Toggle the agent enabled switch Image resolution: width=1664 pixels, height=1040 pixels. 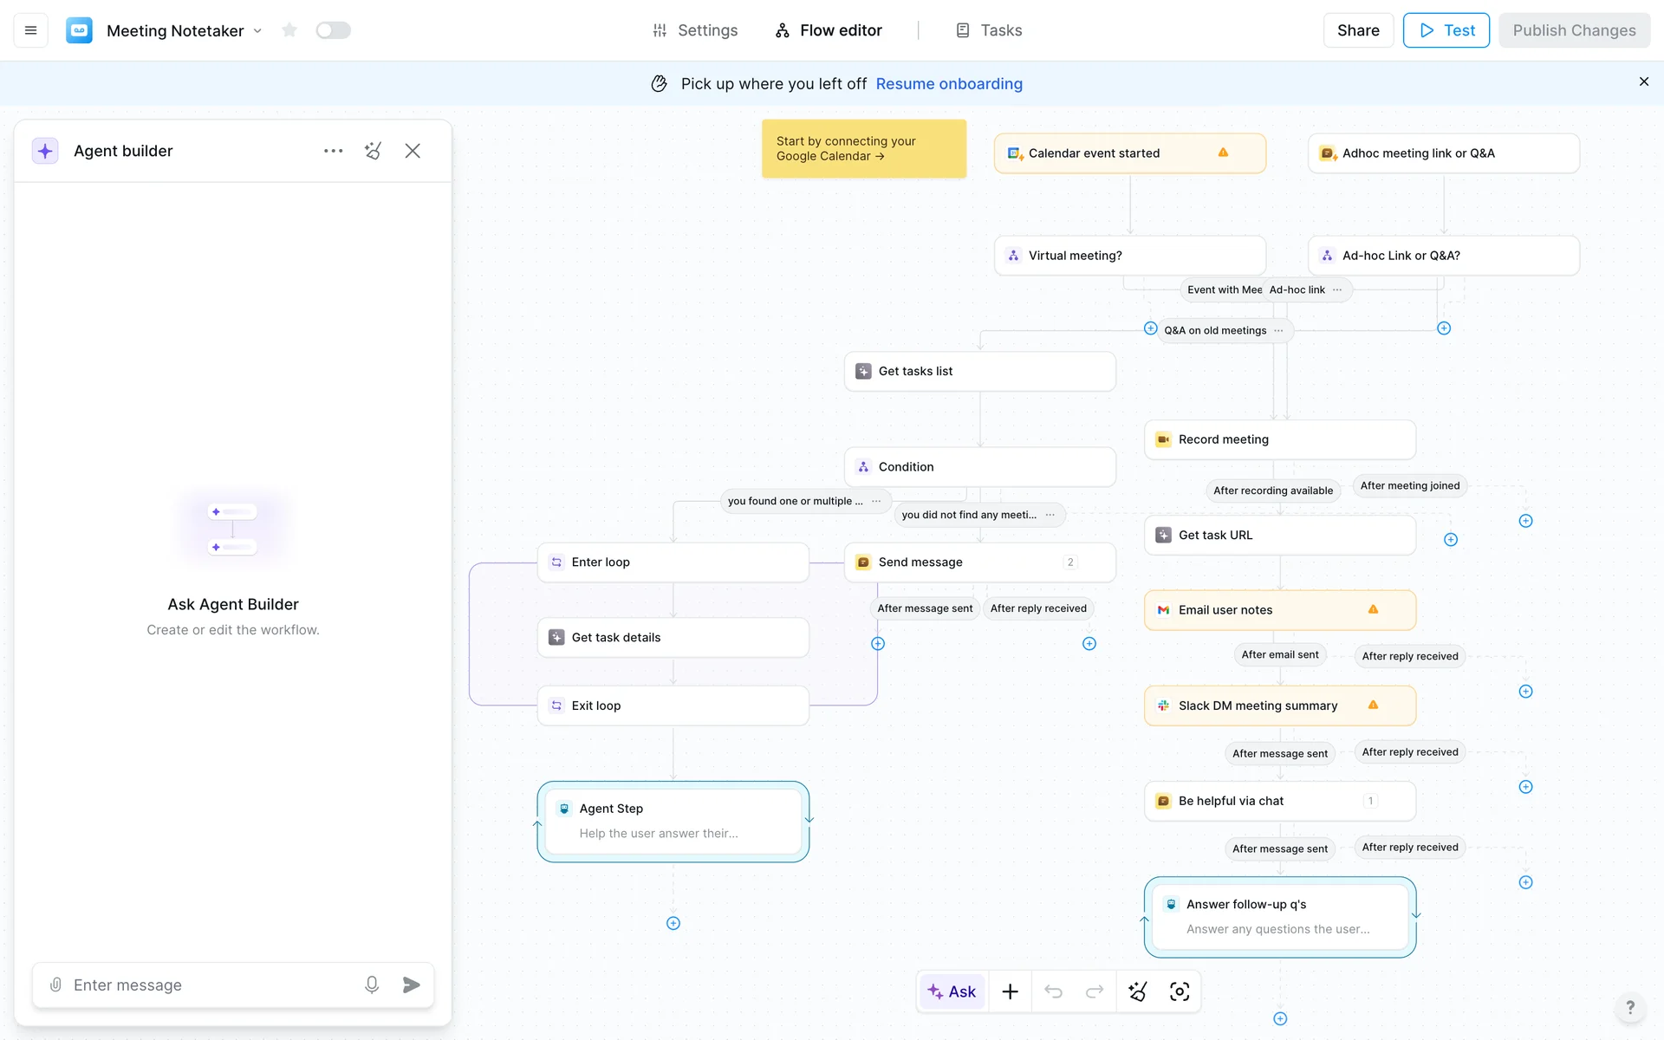(x=333, y=30)
